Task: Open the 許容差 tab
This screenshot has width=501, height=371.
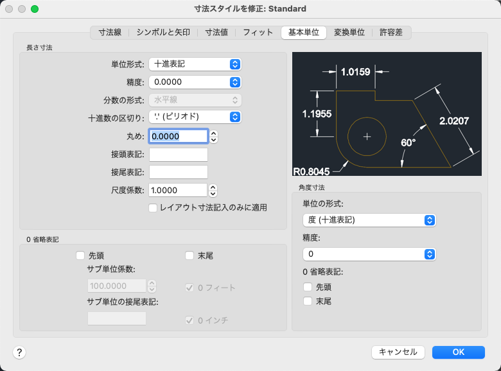Action: [x=391, y=32]
